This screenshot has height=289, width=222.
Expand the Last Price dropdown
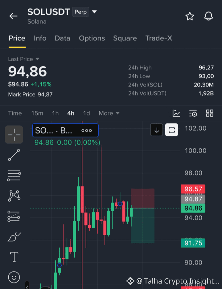click(37, 59)
